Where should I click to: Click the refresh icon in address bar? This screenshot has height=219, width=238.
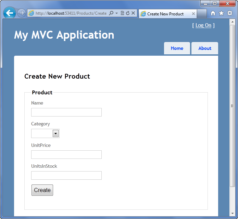point(128,13)
